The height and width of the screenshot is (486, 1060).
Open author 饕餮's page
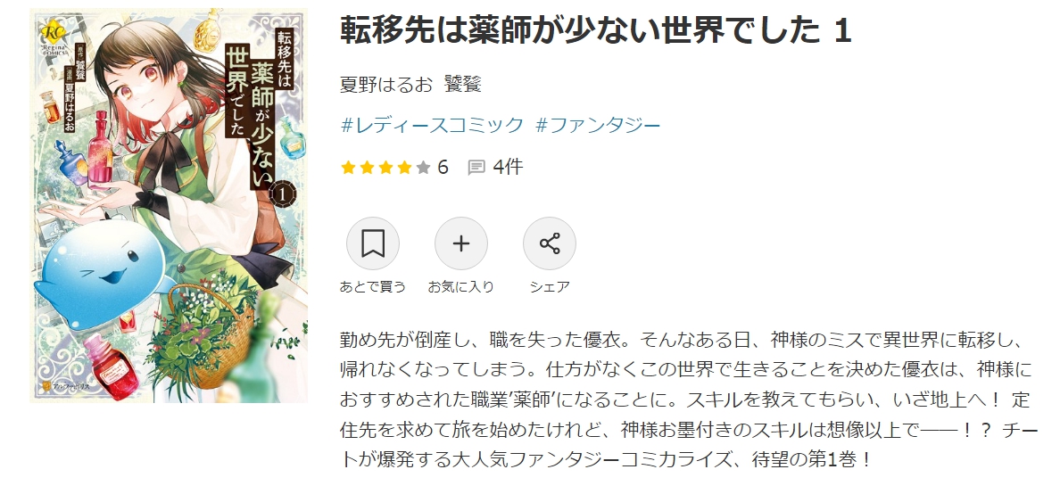tap(462, 84)
